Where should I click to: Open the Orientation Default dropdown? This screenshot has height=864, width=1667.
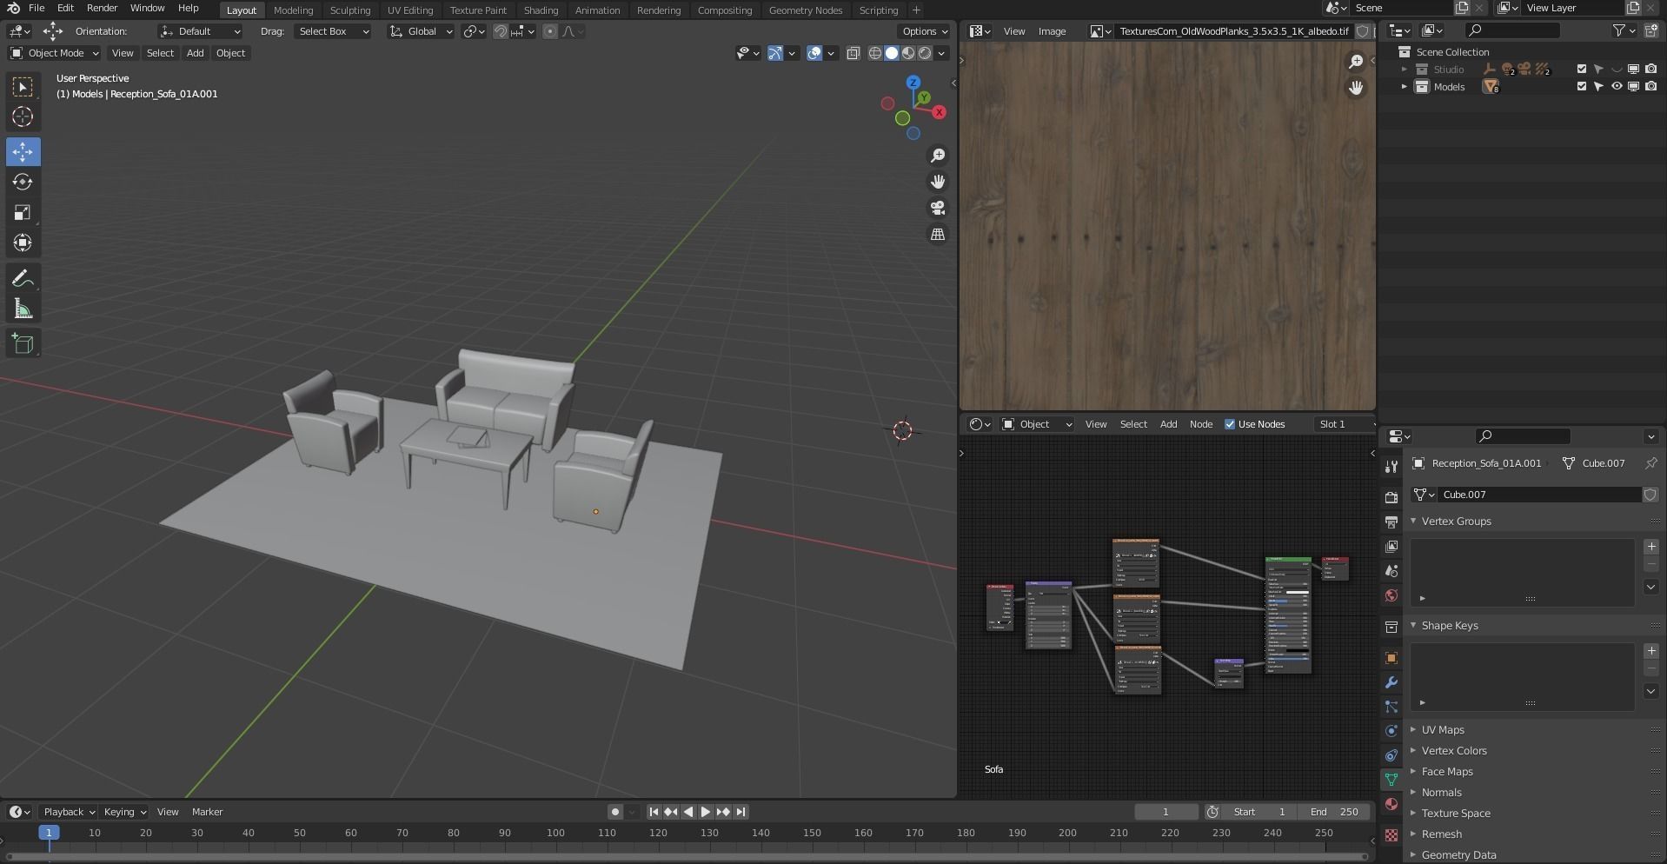coord(201,31)
